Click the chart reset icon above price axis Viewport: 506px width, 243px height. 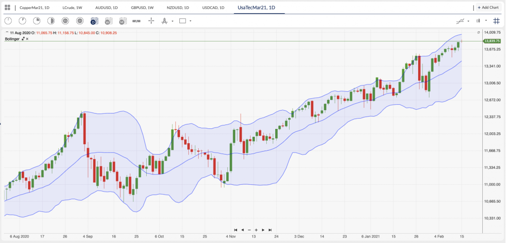[478, 32]
